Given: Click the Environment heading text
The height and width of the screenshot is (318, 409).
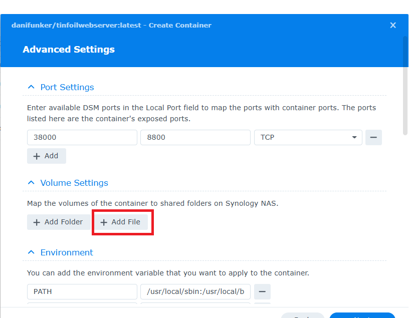Looking at the screenshot, I should (x=67, y=252).
